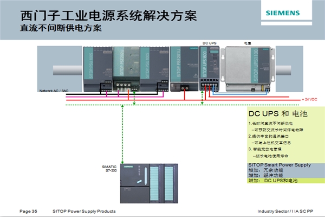
Task: Select the SITOP PSE202U redundancy module image
Action: pyautogui.click(x=126, y=69)
